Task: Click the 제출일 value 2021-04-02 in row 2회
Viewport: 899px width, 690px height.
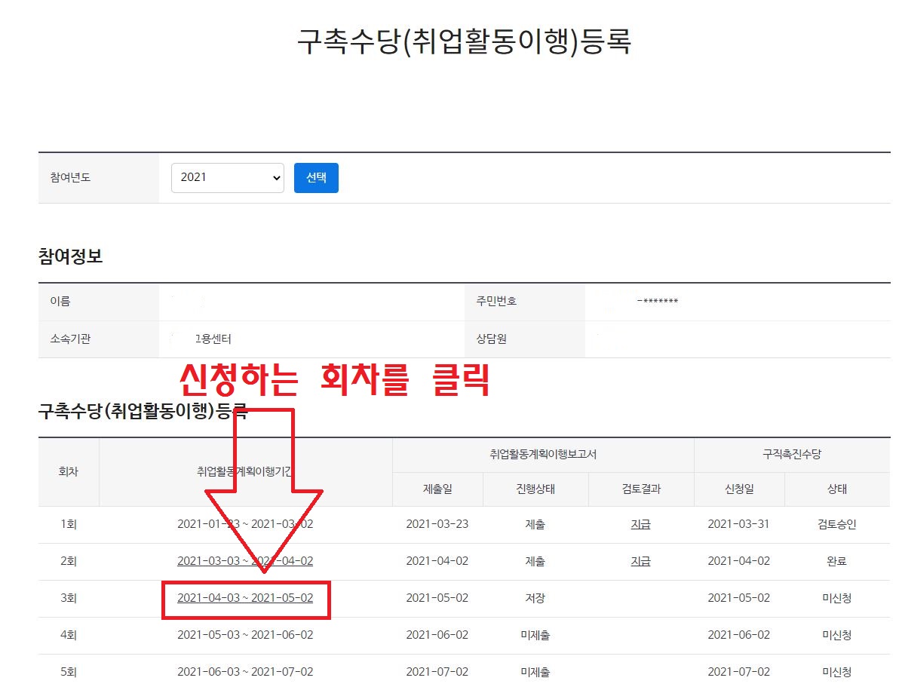Action: tap(437, 561)
